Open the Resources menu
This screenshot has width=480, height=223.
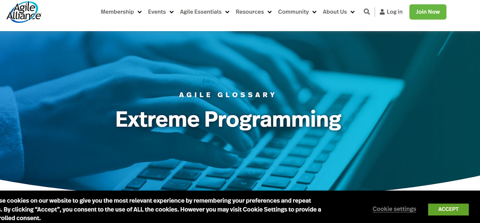pos(250,12)
